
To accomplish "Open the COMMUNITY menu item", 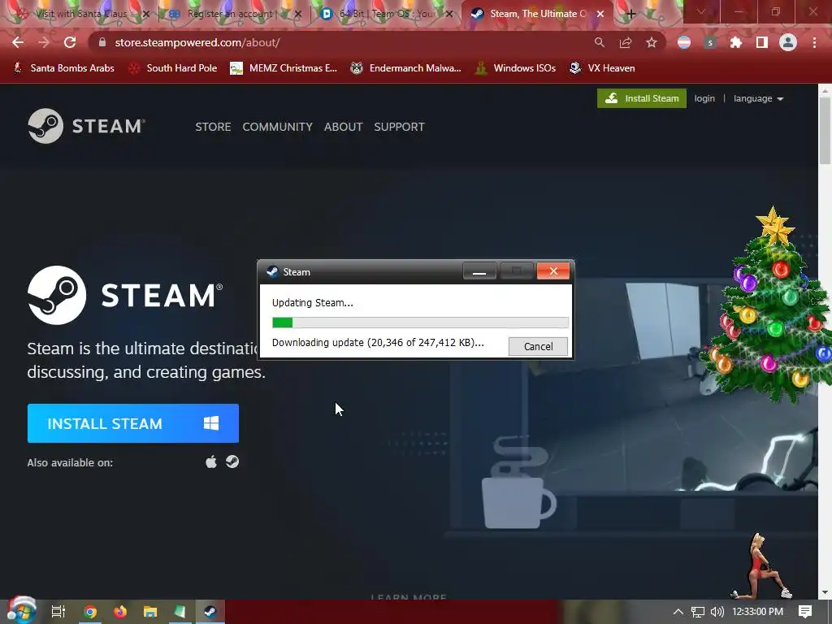I will (278, 127).
